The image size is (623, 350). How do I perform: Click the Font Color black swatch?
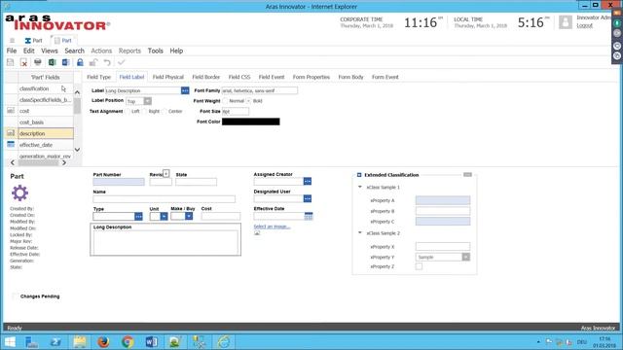coord(251,122)
